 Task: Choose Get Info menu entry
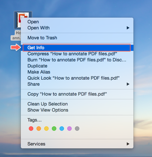coord(77,48)
